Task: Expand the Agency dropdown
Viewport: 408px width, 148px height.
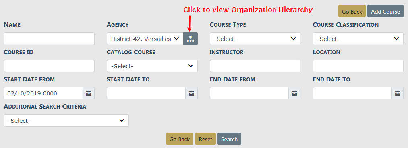Action: tap(145, 39)
